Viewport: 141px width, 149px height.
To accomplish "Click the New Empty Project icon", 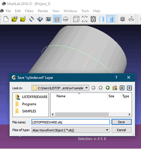I will click(x=6, y=19).
